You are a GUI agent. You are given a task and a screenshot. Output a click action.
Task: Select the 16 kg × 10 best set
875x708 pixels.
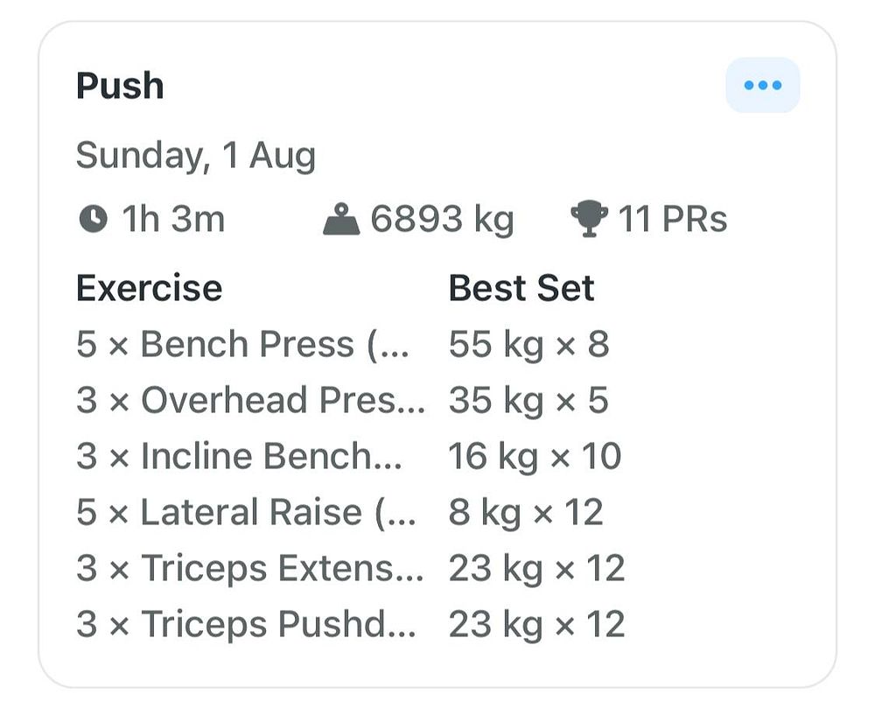coord(535,456)
